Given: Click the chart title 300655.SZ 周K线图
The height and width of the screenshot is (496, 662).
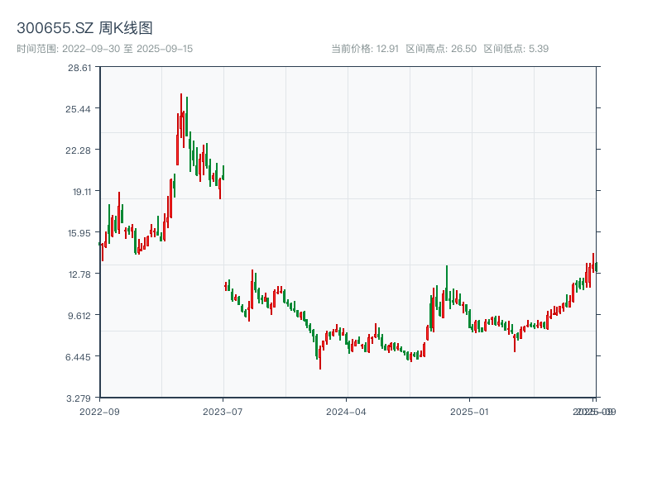Looking at the screenshot, I should point(84,28).
